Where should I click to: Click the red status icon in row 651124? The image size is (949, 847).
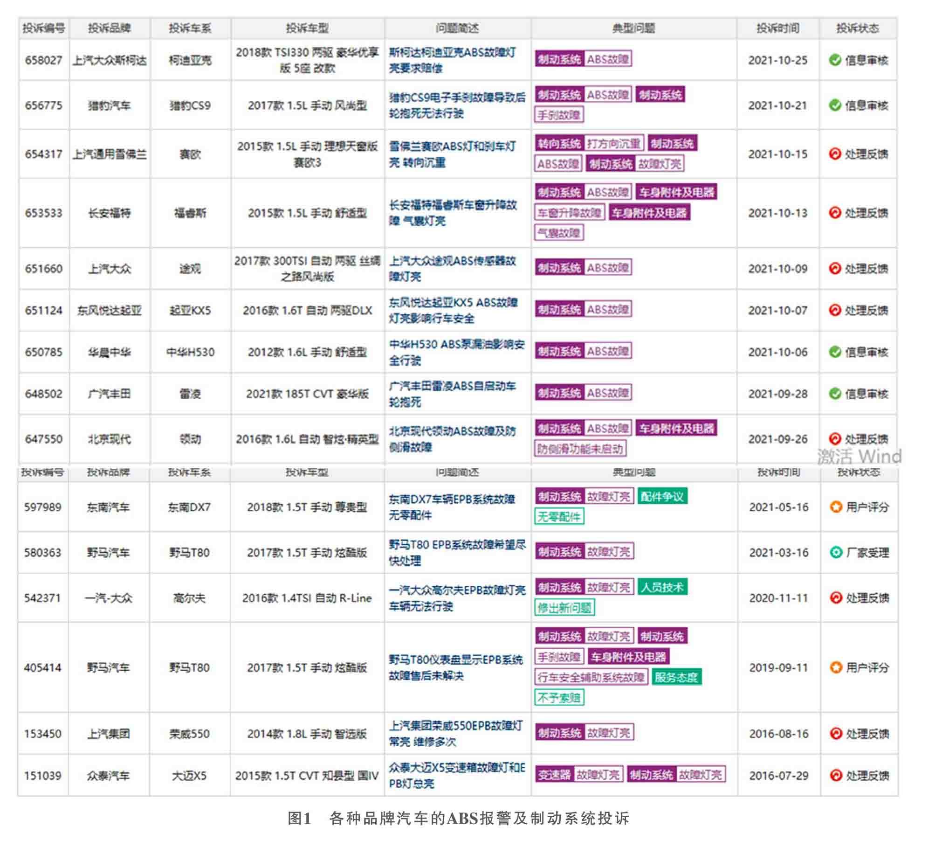click(835, 310)
